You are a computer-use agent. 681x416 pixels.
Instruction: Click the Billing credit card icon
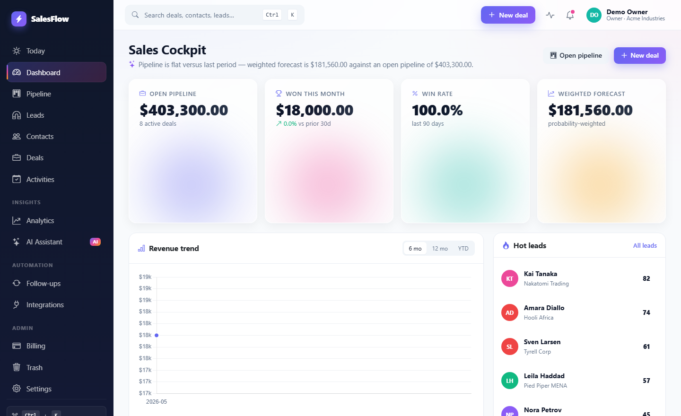tap(17, 346)
